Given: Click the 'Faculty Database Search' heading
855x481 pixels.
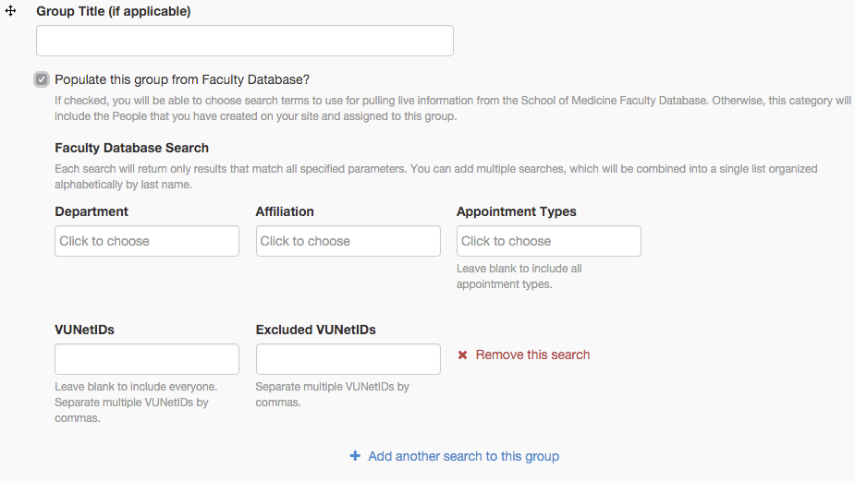Looking at the screenshot, I should pyautogui.click(x=131, y=148).
